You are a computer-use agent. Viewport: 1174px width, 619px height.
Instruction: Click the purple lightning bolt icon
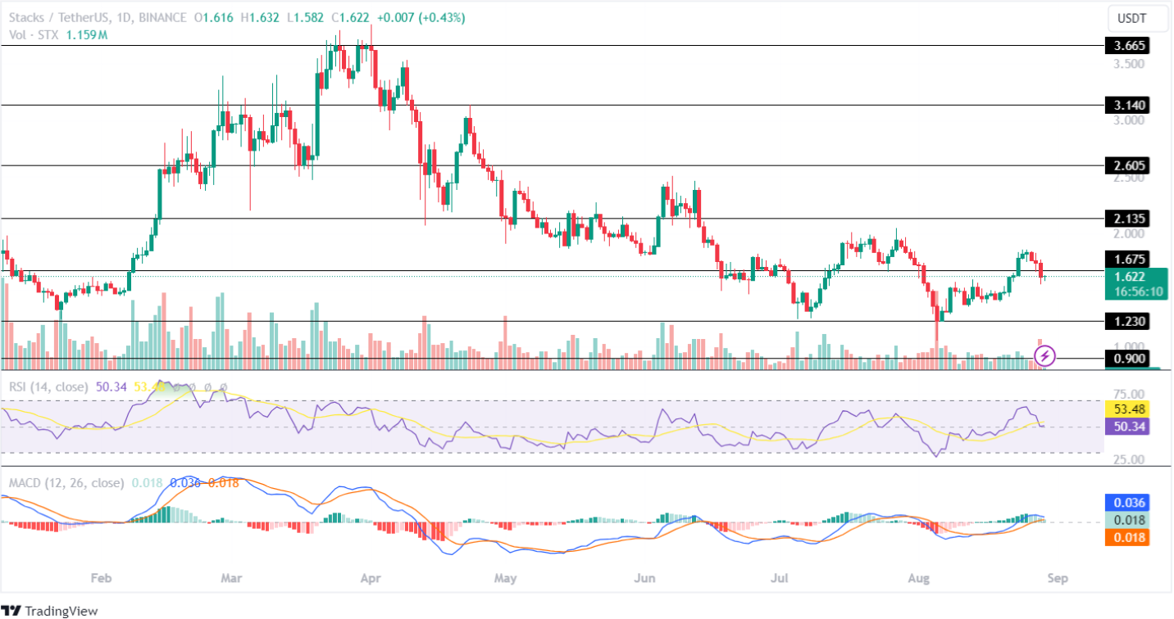click(1044, 356)
